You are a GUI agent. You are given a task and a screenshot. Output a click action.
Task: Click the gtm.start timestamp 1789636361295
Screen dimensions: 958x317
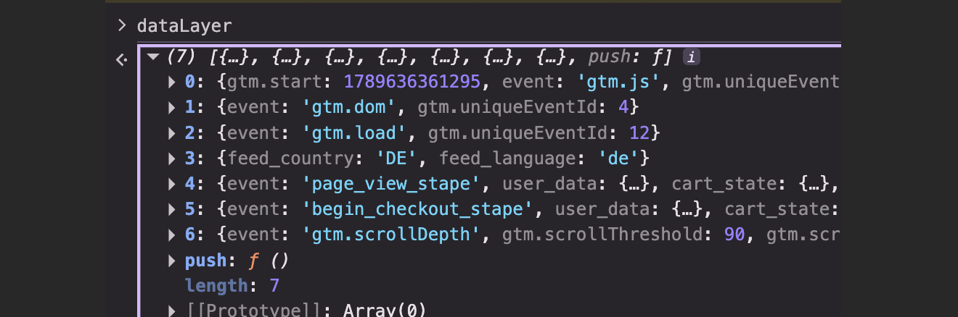click(x=412, y=82)
